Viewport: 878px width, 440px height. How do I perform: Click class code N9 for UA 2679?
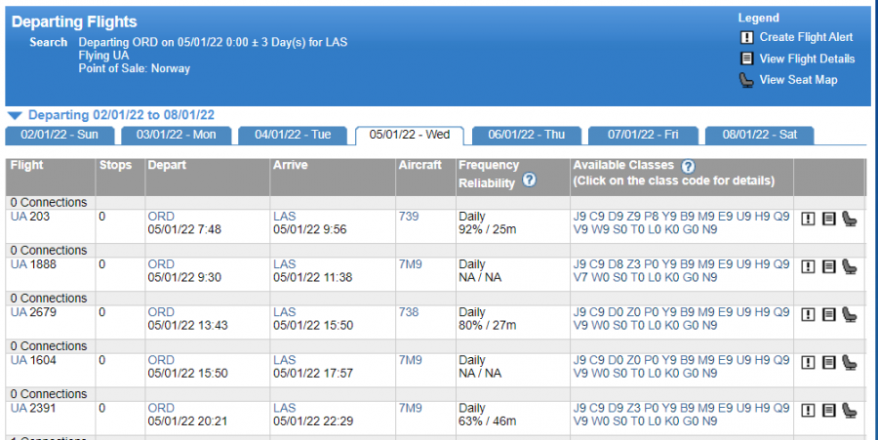[709, 325]
